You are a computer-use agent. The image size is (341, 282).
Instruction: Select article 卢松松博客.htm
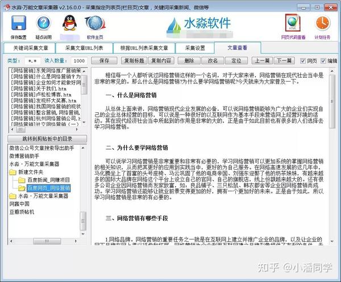[41, 95]
